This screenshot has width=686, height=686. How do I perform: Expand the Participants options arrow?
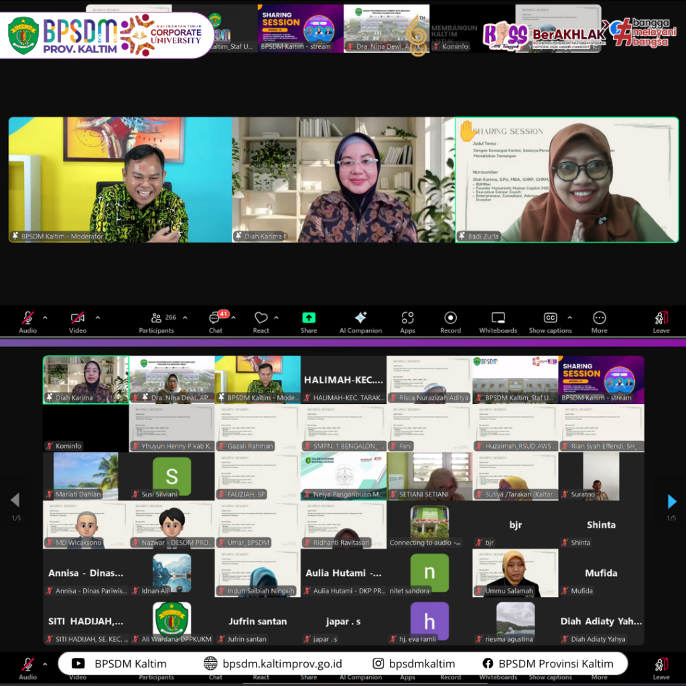[x=185, y=318]
